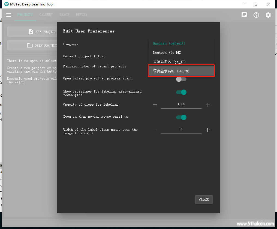The height and width of the screenshot is (229, 277).
Task: Click the 'Edit User Preferences' dialog title
Action: pyautogui.click(x=89, y=31)
